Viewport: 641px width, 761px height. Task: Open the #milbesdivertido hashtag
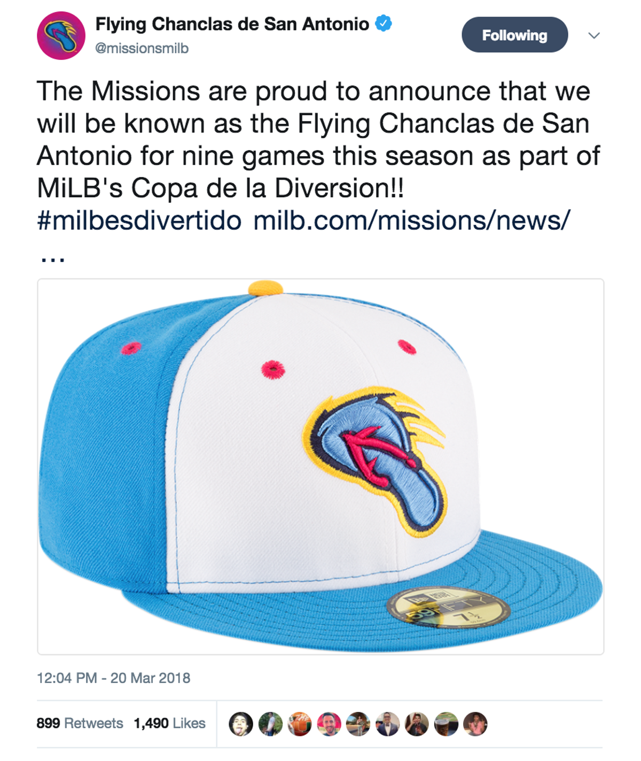click(139, 220)
